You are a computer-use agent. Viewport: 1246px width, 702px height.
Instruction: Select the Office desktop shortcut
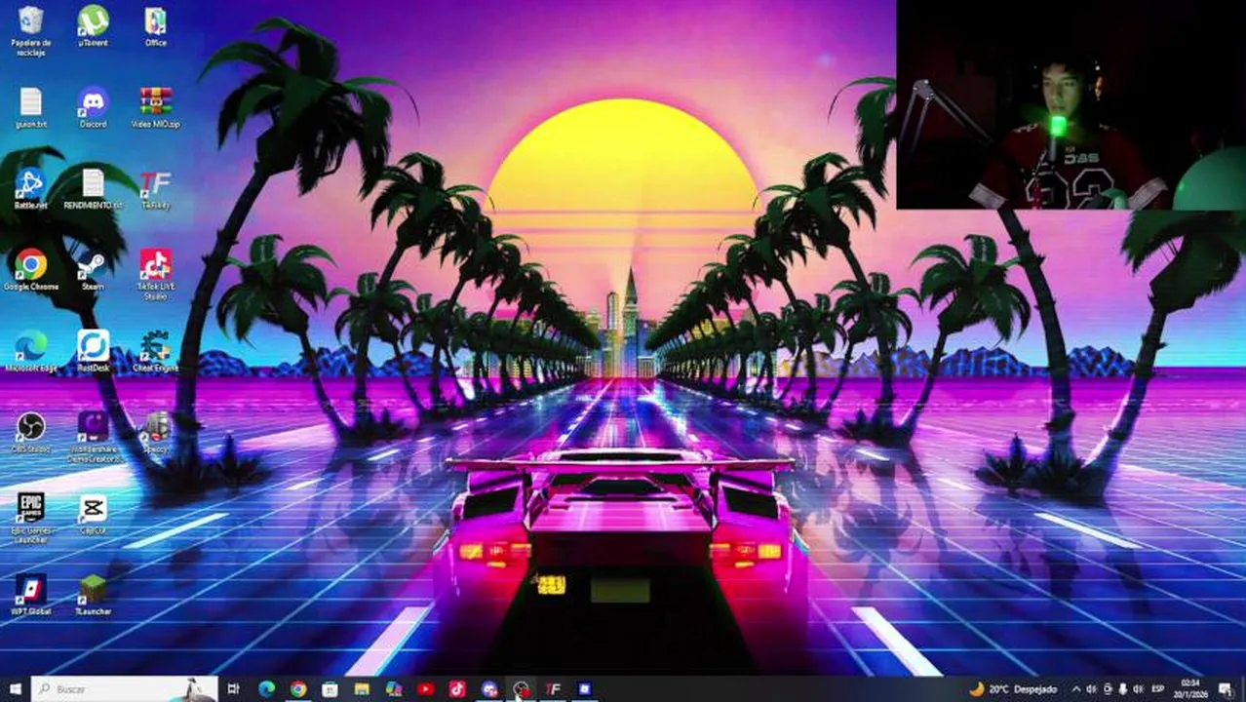(156, 26)
